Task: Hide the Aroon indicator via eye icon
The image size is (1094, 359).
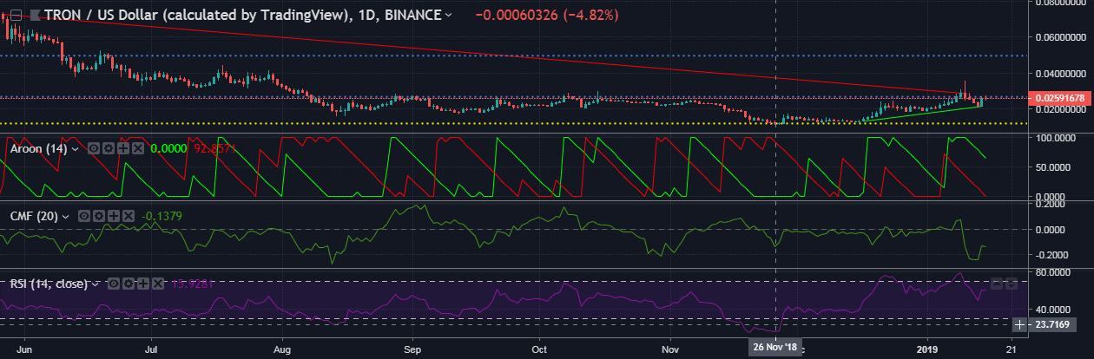Action: coord(93,148)
